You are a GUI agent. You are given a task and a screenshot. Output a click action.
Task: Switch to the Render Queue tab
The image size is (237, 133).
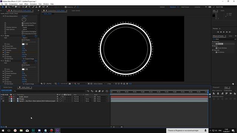[x=8, y=87]
